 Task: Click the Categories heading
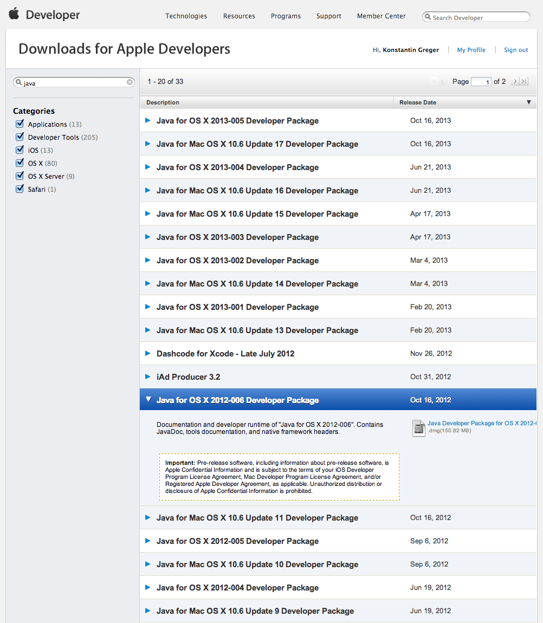34,111
